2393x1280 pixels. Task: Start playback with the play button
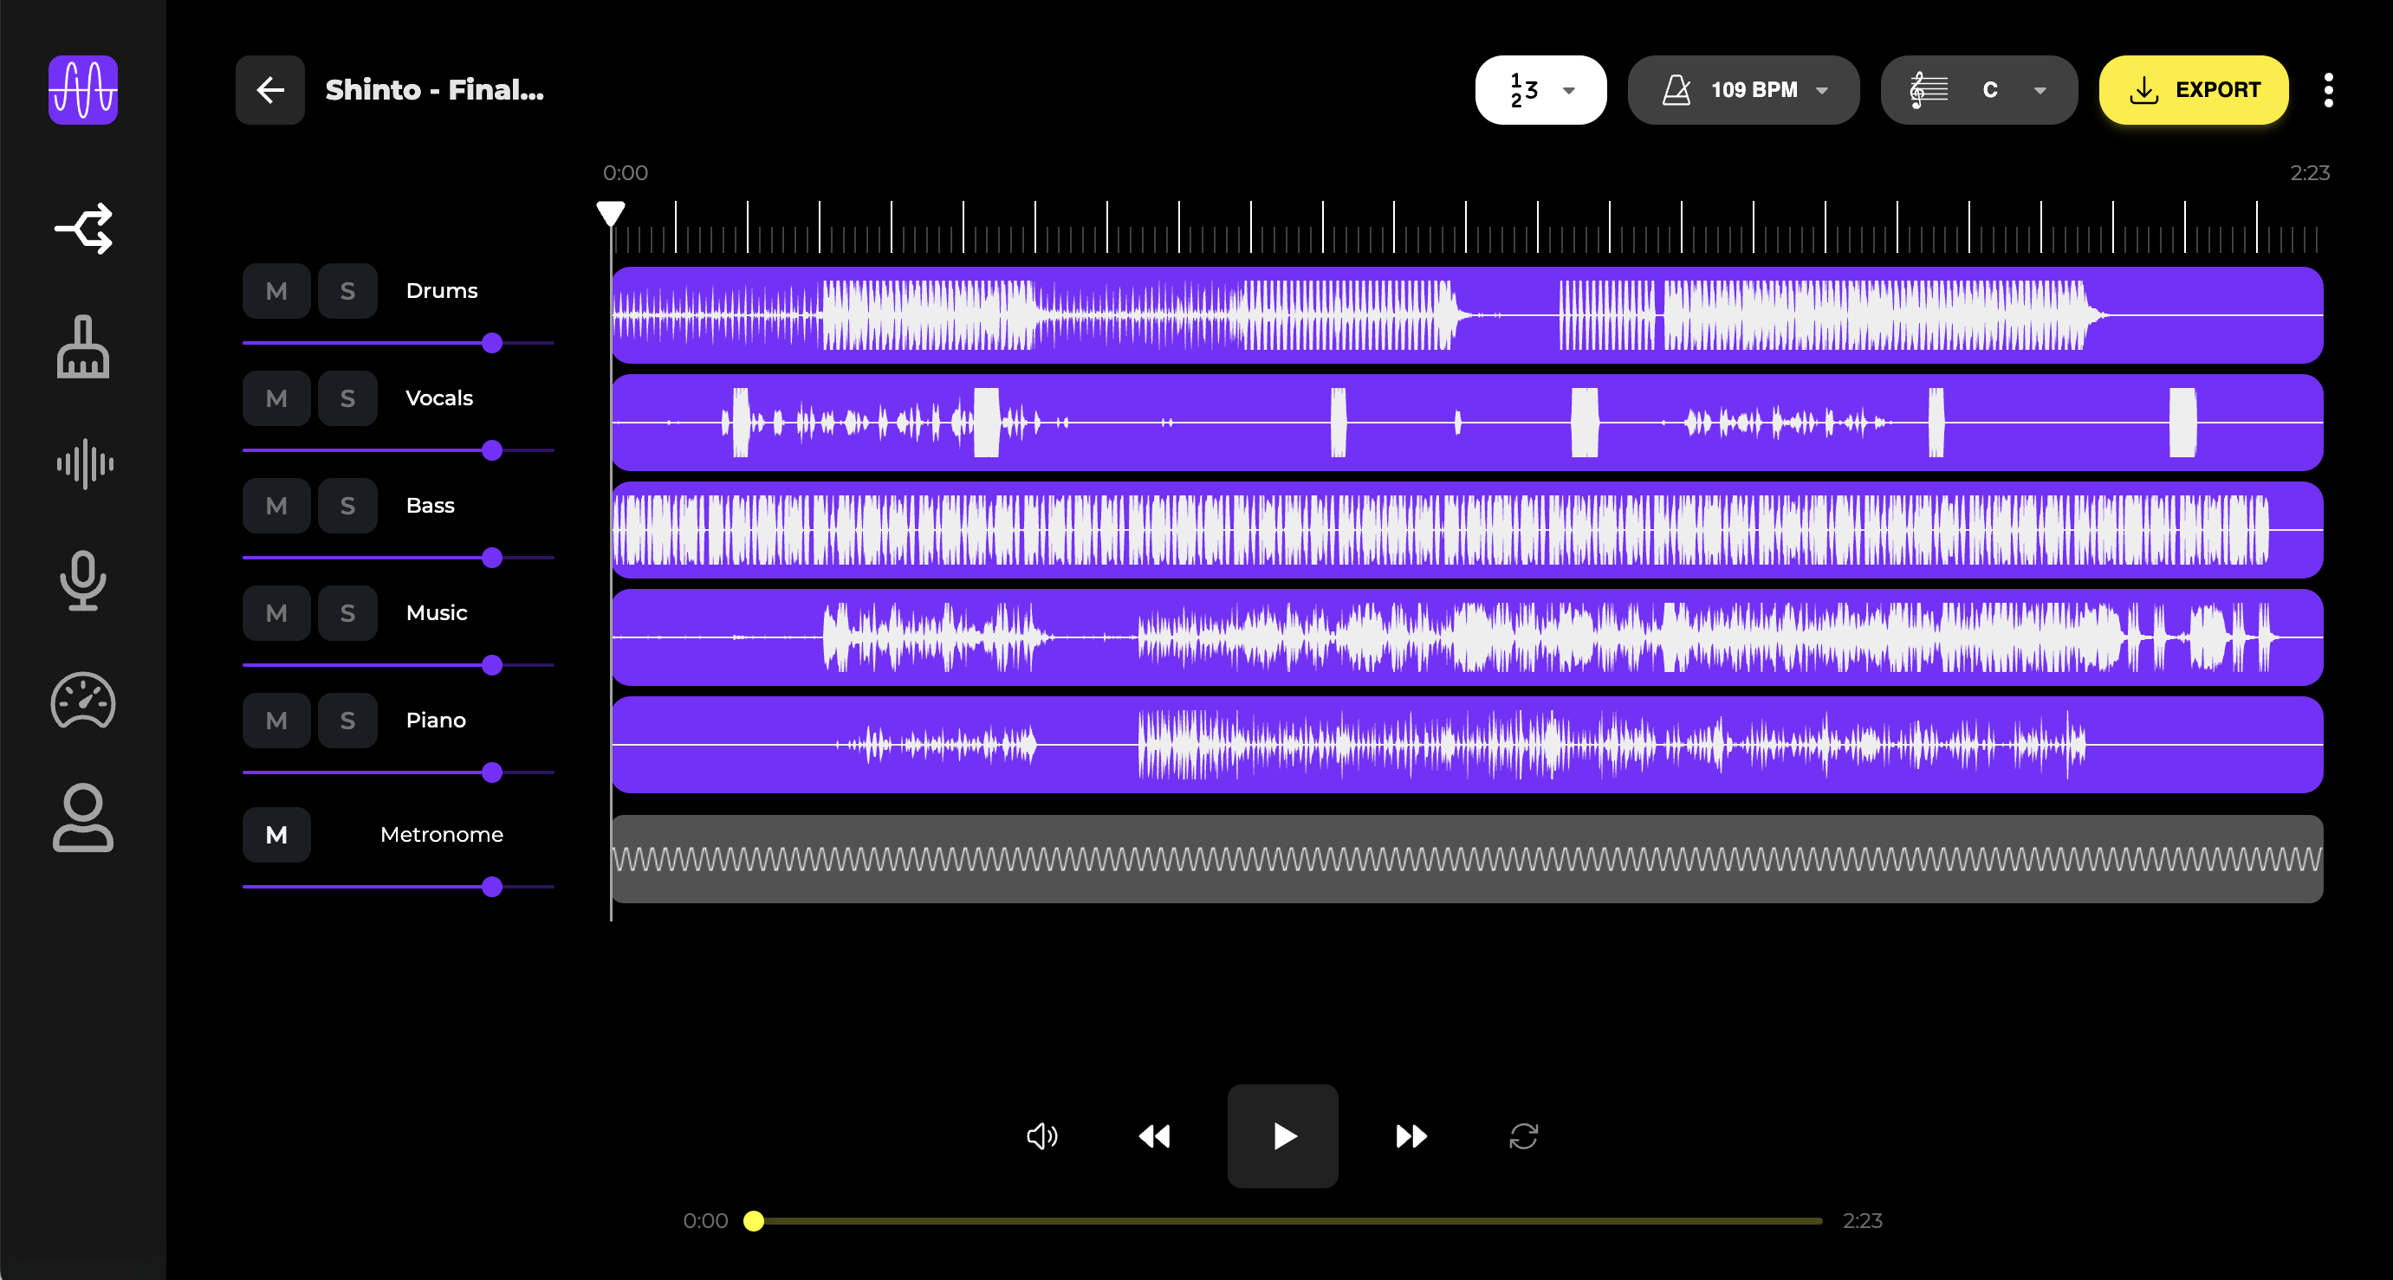1282,1136
